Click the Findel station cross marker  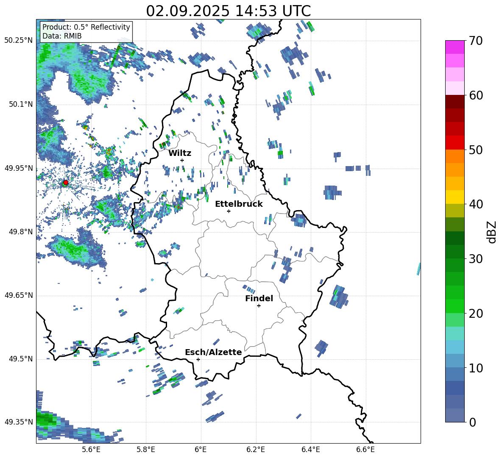coord(259,306)
